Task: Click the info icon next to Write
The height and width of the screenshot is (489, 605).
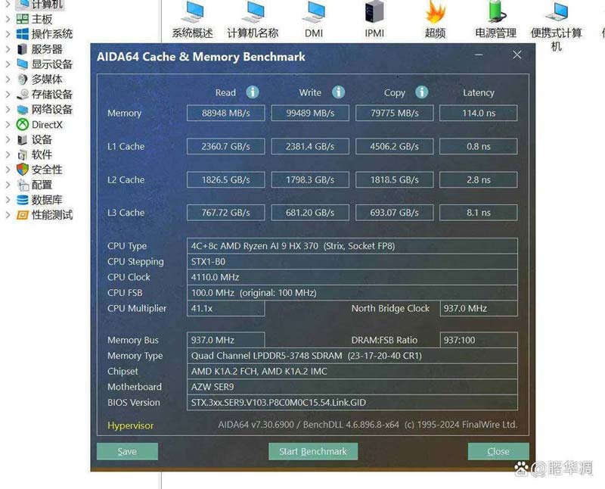Action: coord(338,92)
